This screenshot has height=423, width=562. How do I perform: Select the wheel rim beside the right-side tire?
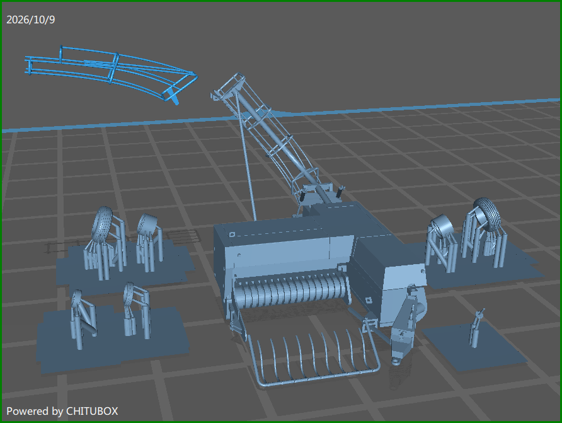click(x=443, y=225)
